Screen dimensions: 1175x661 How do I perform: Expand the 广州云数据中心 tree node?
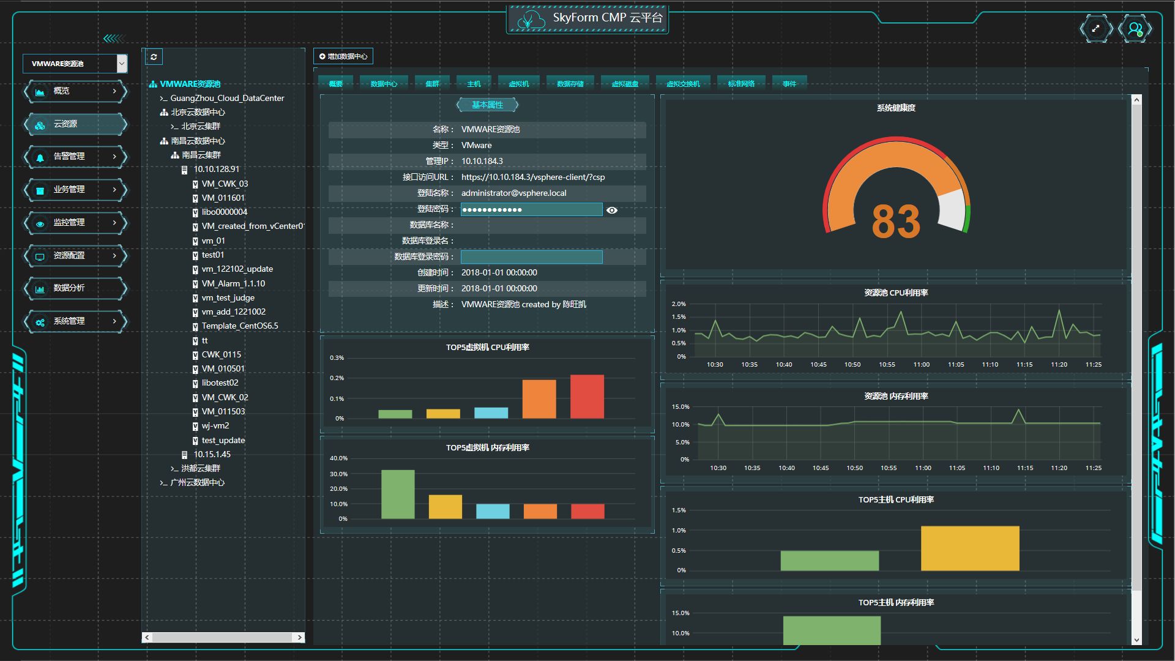(x=163, y=483)
